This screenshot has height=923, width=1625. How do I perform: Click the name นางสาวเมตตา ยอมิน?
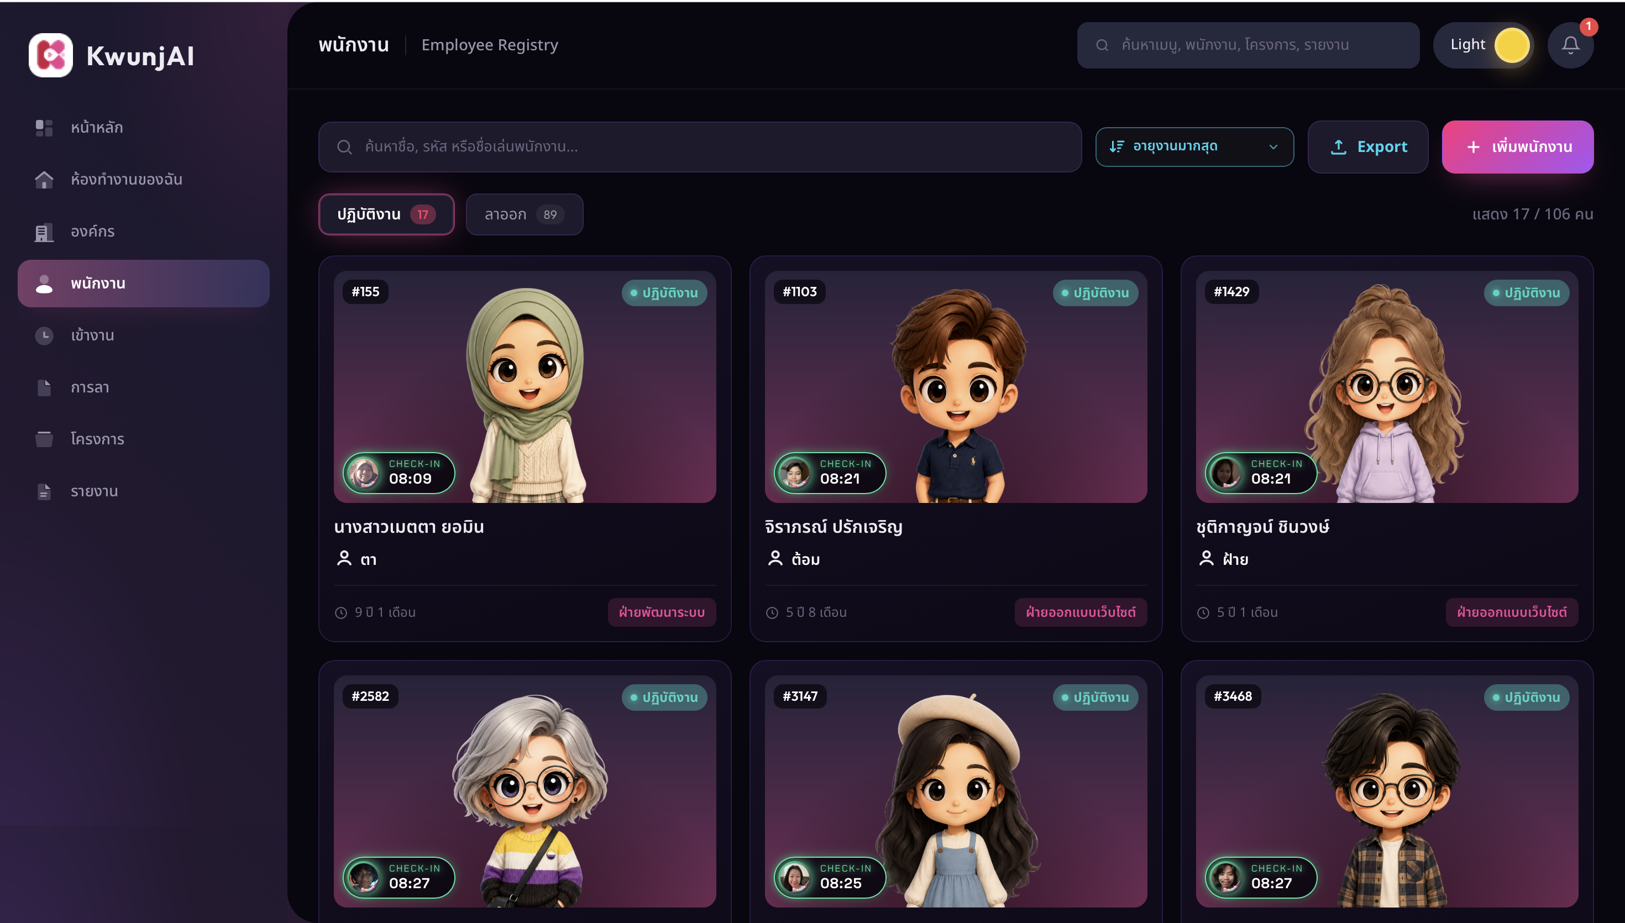click(409, 527)
